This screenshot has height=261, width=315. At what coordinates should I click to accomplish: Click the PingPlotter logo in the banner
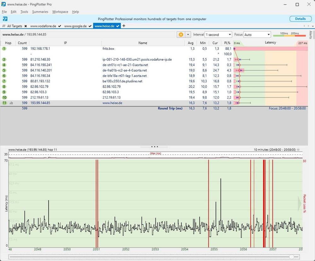tap(5, 19)
